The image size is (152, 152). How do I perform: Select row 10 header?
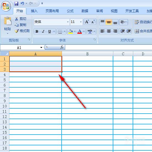coord(5,106)
